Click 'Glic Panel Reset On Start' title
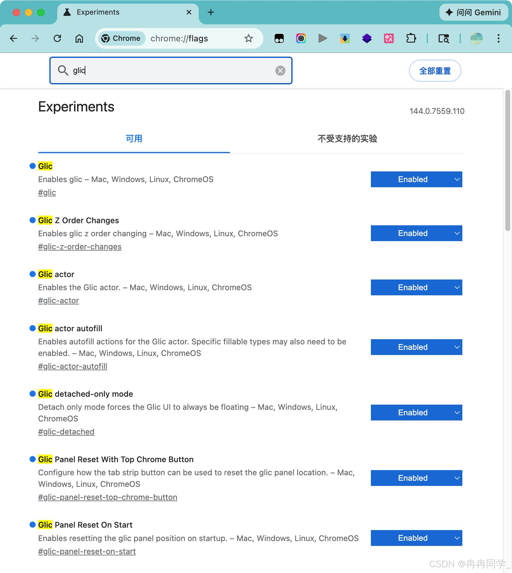The height and width of the screenshot is (573, 512). click(85, 525)
